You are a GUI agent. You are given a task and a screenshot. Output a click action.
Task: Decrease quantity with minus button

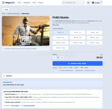[54, 58]
